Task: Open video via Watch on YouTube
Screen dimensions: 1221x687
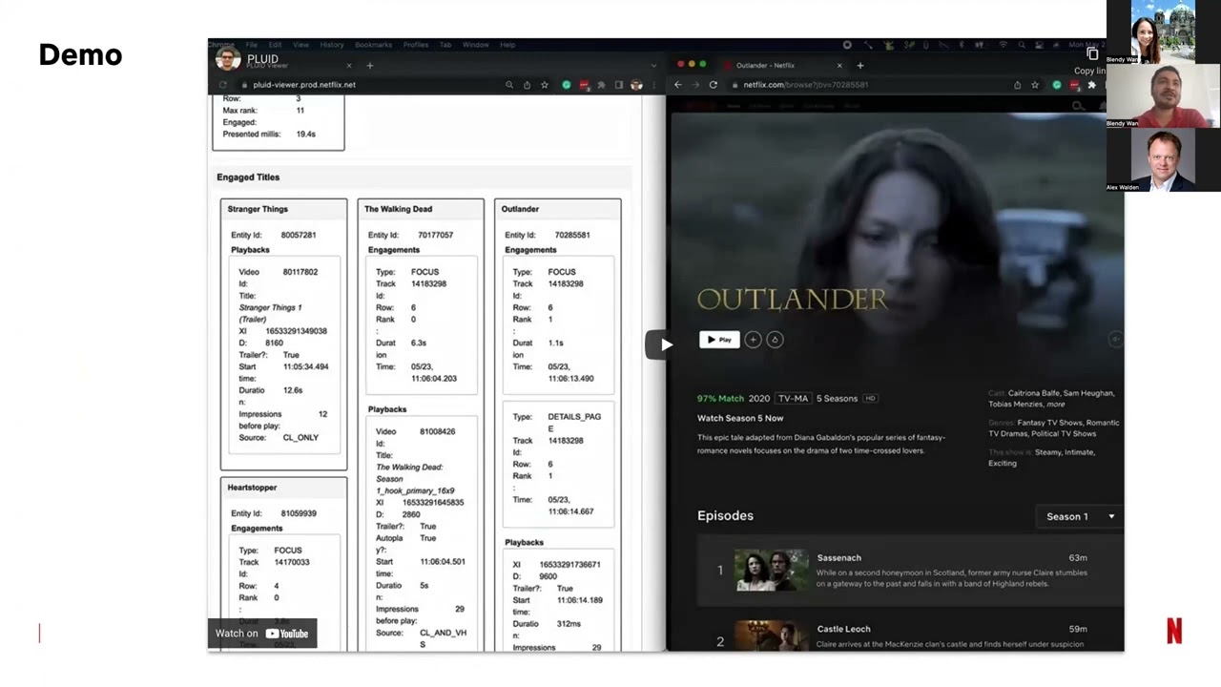Action: coord(262,634)
